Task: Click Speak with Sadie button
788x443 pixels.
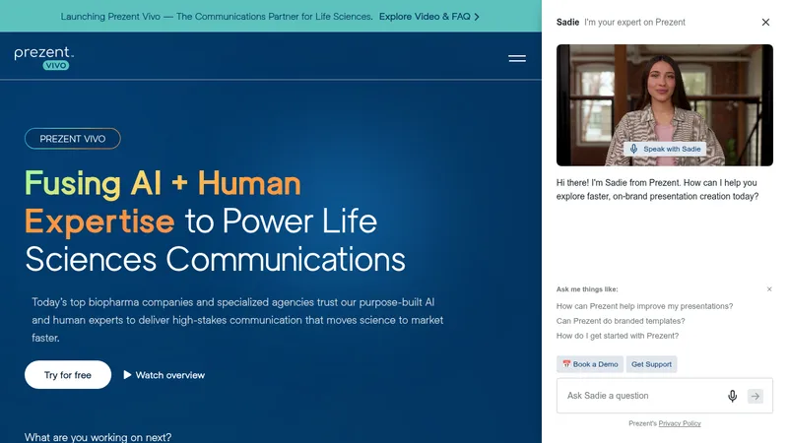Action: pyautogui.click(x=666, y=149)
